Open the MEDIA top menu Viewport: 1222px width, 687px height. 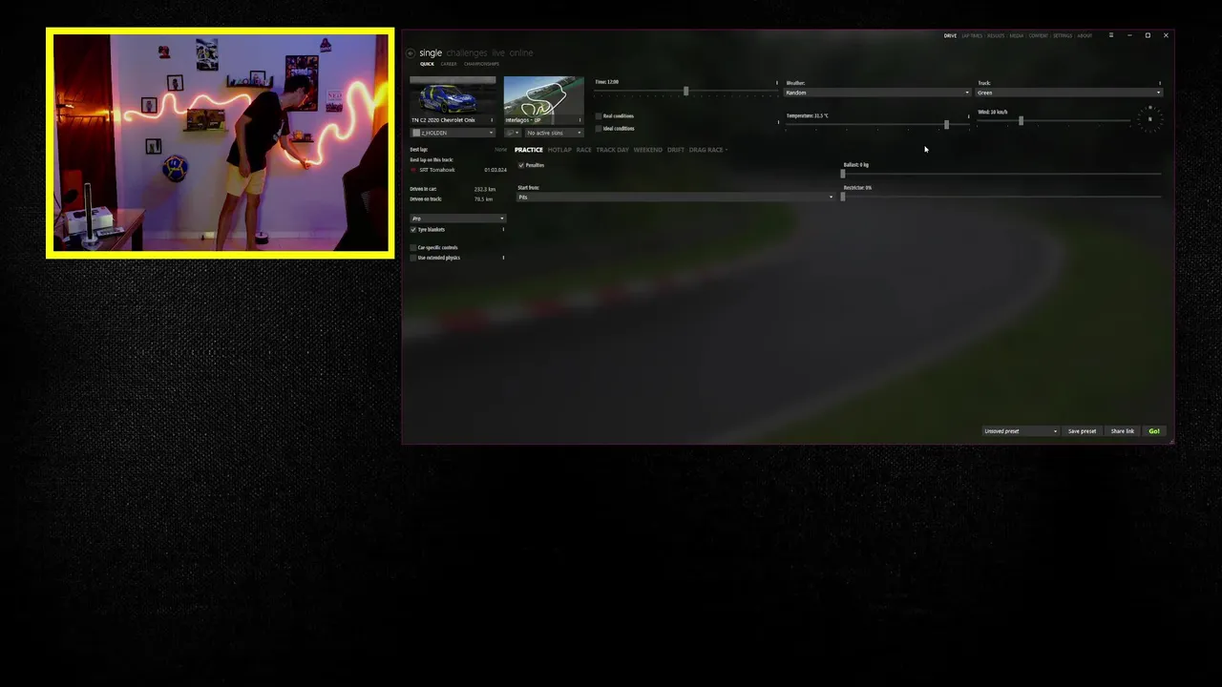coord(1017,35)
